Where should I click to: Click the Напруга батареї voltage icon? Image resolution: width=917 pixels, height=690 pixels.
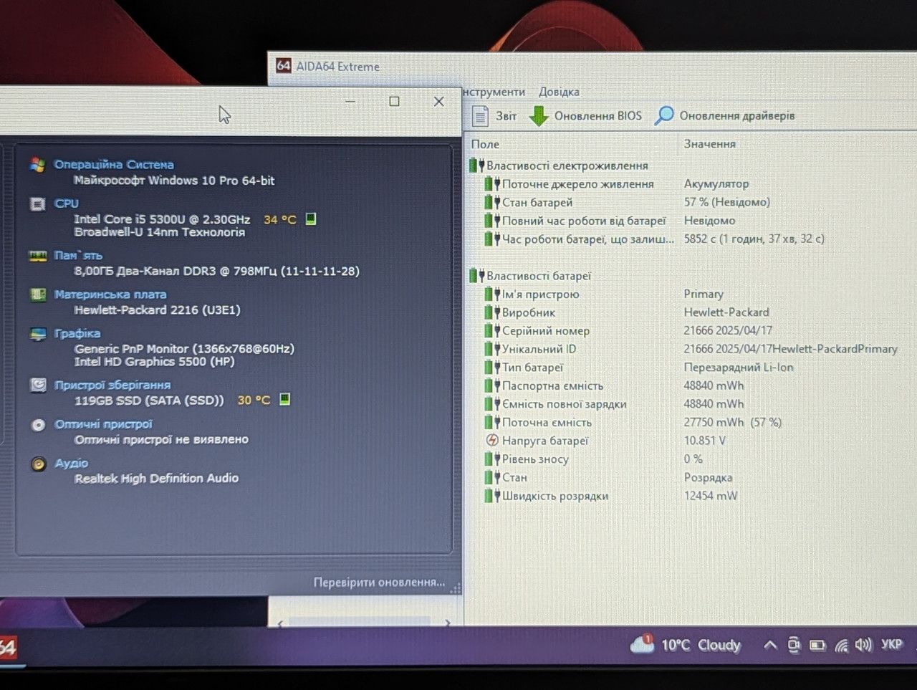pos(492,441)
